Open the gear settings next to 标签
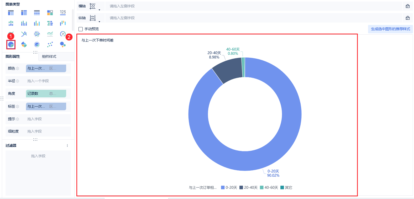 (18, 106)
